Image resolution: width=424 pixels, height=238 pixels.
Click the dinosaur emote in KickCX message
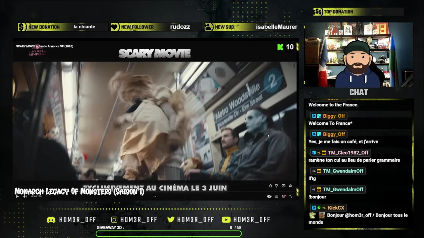(312, 215)
